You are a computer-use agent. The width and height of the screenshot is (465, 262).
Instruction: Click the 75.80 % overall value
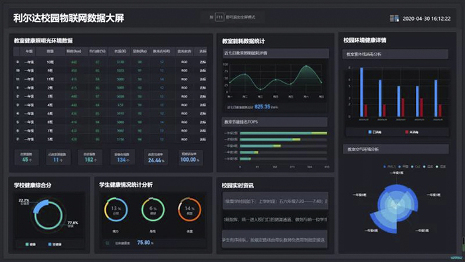[x=145, y=243]
